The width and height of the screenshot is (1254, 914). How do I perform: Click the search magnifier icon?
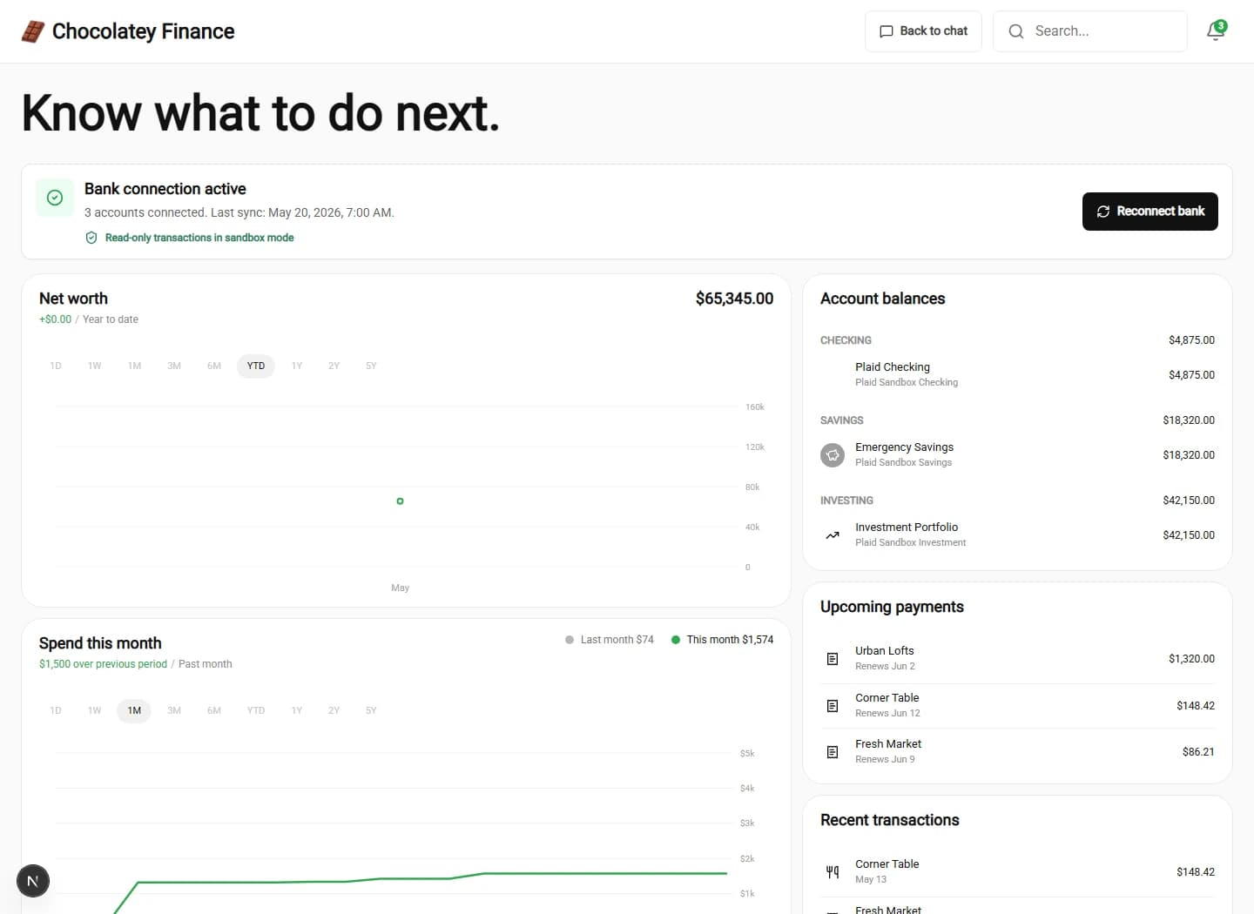click(1015, 31)
